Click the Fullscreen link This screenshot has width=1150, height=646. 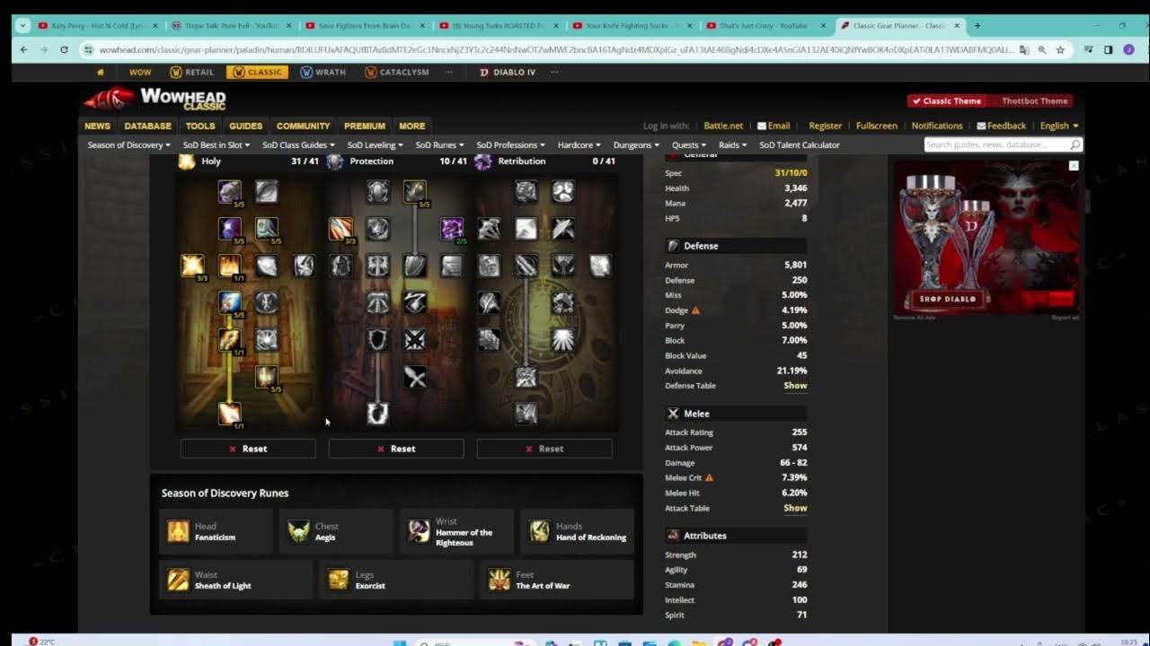coord(877,126)
